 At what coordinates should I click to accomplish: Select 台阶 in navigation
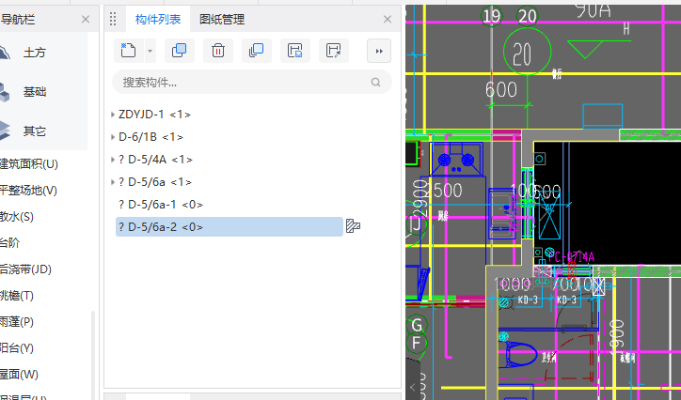pos(9,242)
